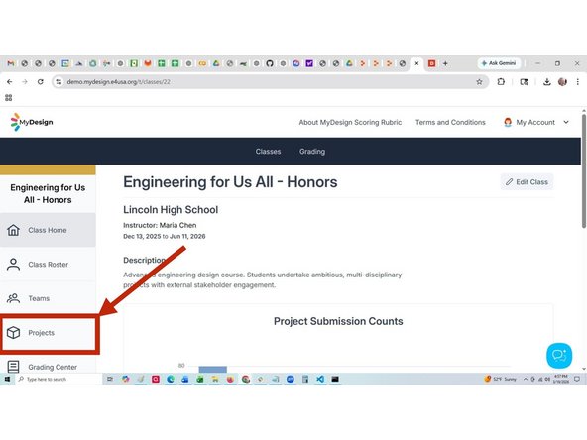Click the MyDesign logo
The height and width of the screenshot is (440, 587).
click(x=32, y=122)
